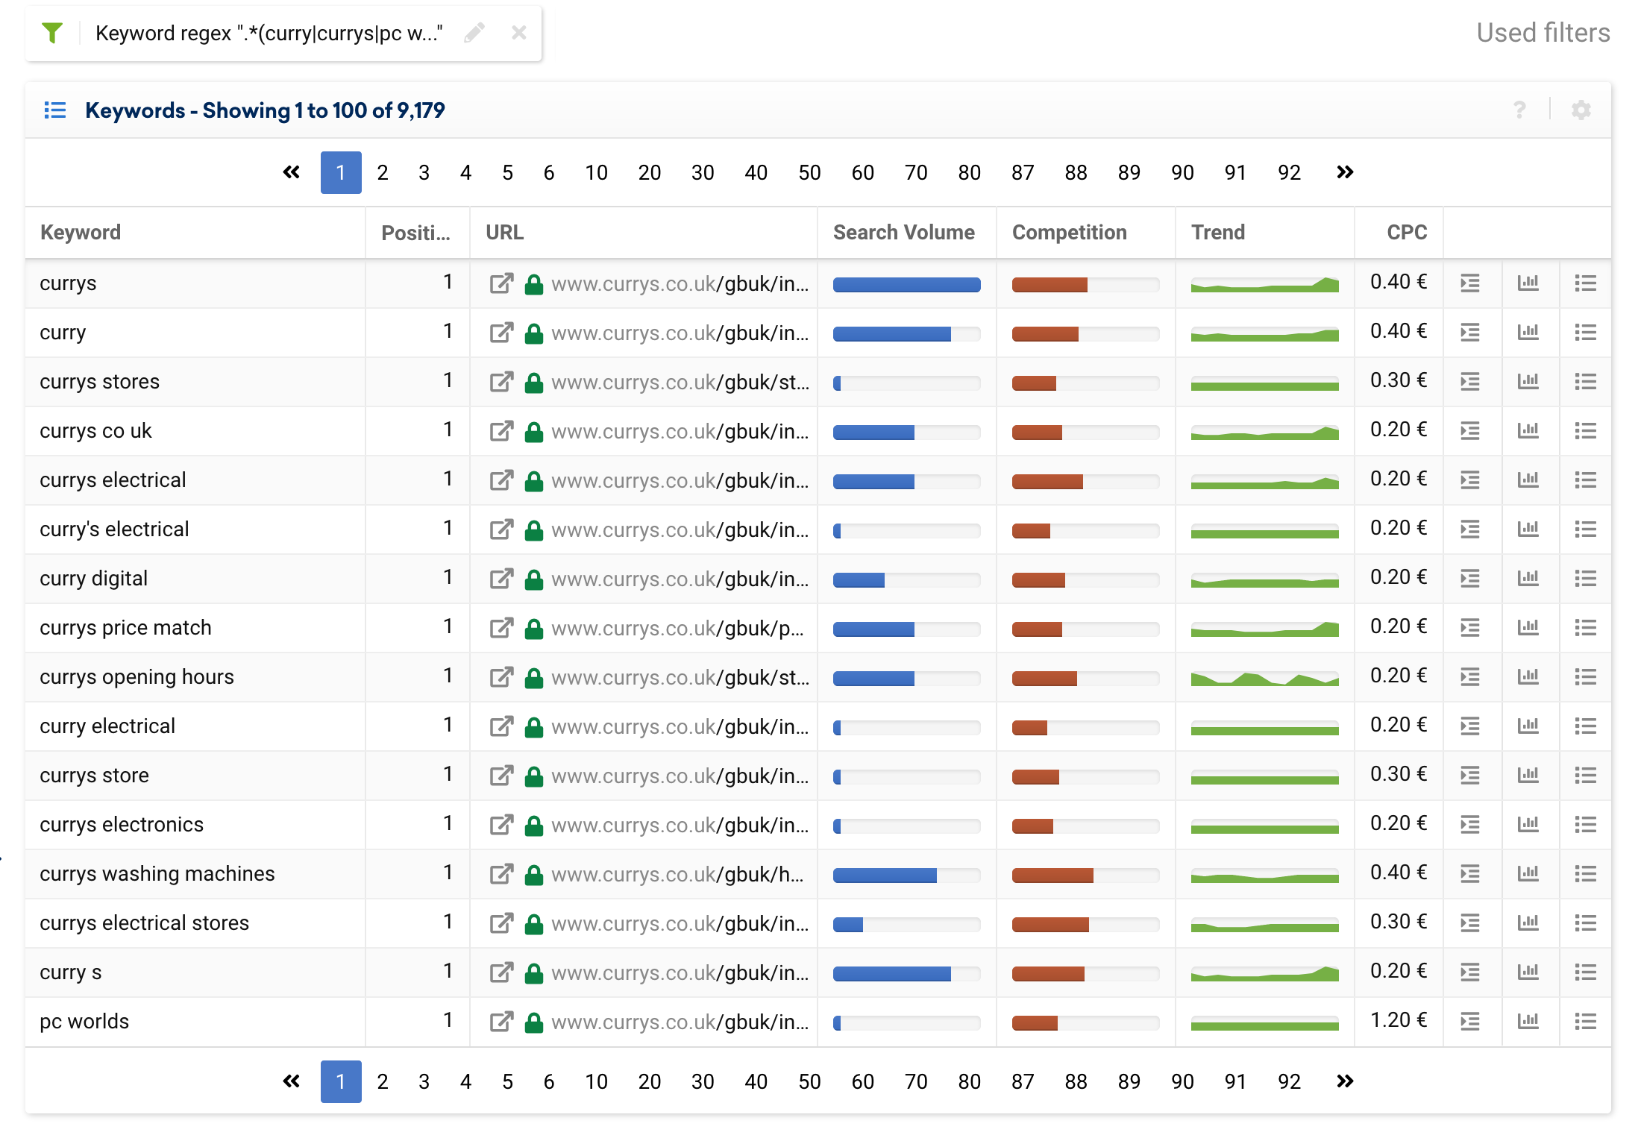The image size is (1641, 1141).
Task: Click the 'curry's electrical' keyword
Action: [x=114, y=529]
